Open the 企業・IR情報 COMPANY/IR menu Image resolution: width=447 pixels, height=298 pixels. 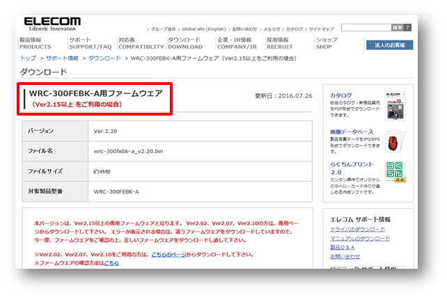pyautogui.click(x=237, y=43)
